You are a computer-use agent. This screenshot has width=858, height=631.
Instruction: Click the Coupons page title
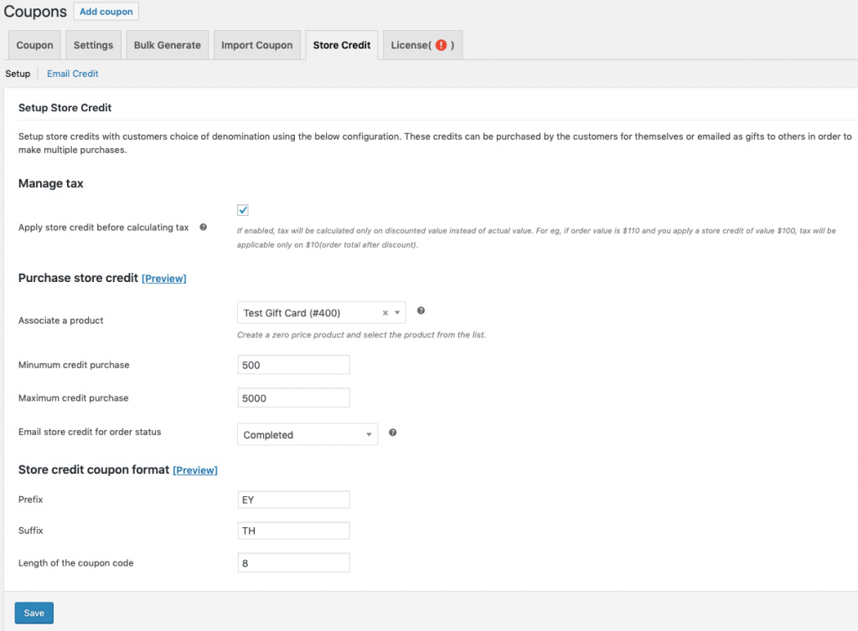[35, 12]
